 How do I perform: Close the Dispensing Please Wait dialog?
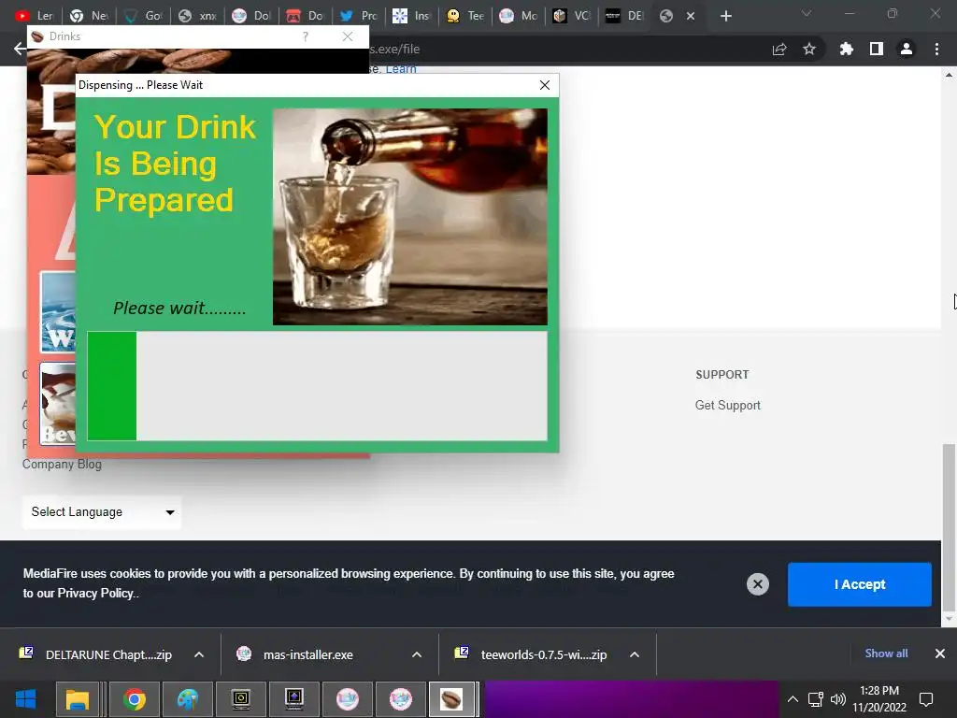pos(545,85)
